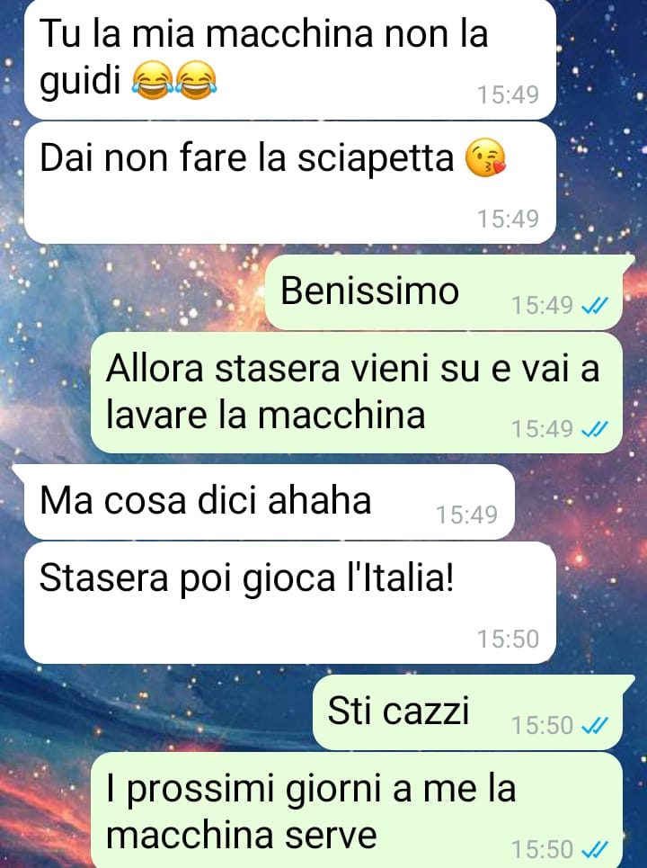Viewport: 647px width, 868px height.
Task: Click the 15:49 timestamp on the "guidi" message
Action: [x=508, y=94]
